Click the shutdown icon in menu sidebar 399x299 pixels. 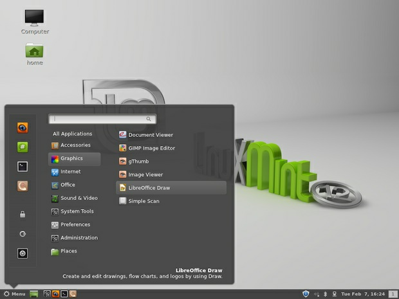(23, 253)
